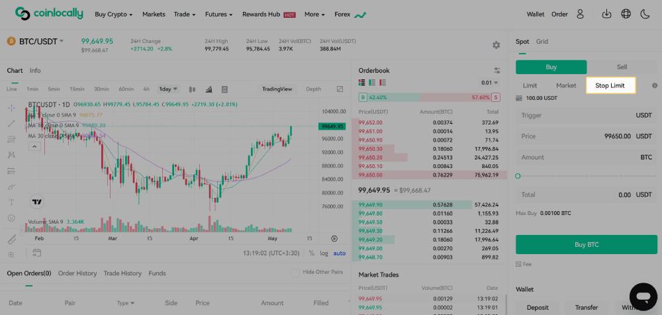
Task: Switch to Depth chart mode
Action: (x=313, y=89)
